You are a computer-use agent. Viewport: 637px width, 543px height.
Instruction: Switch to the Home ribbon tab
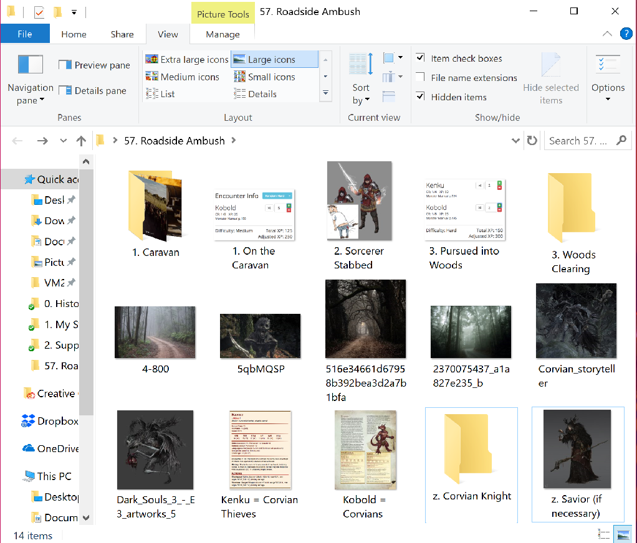click(x=74, y=34)
